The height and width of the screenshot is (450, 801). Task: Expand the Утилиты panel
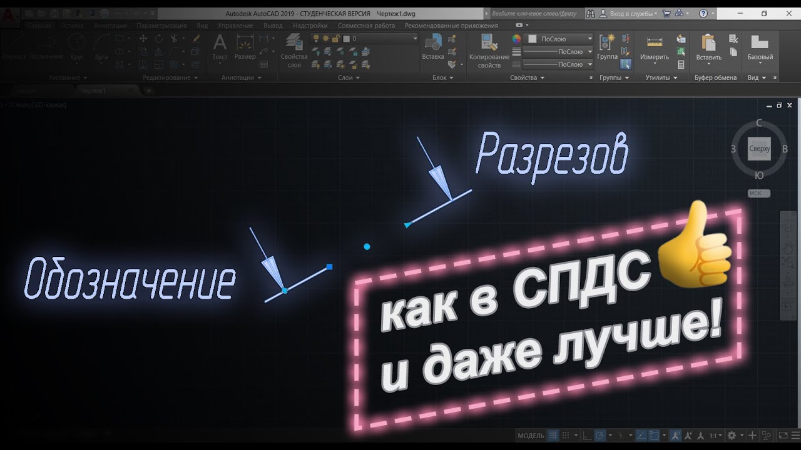[662, 78]
